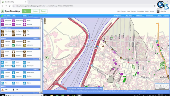Open the Edit button dropdown arrow
Viewport: 170px width, 96px height.
pos(30,11)
